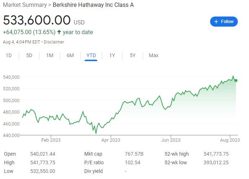
Task: Switch to the 6M range tab
Action: (70, 55)
